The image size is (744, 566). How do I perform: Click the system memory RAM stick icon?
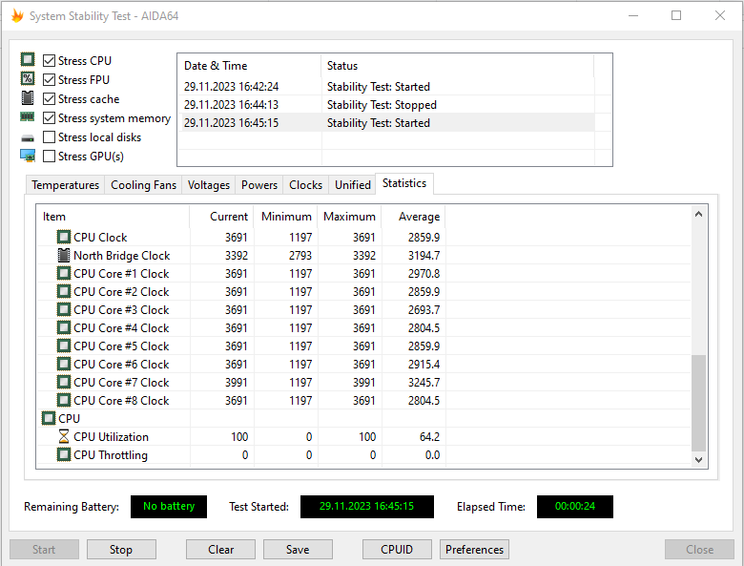pyautogui.click(x=27, y=116)
